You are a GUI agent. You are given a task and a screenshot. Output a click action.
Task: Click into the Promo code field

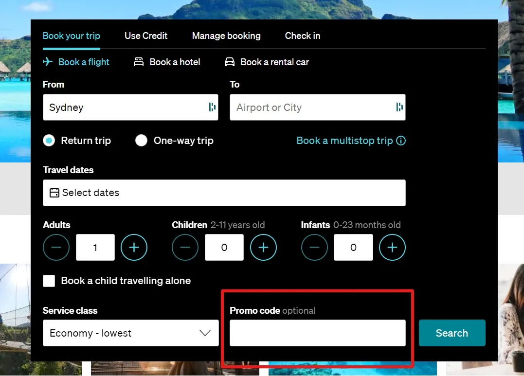coord(317,333)
